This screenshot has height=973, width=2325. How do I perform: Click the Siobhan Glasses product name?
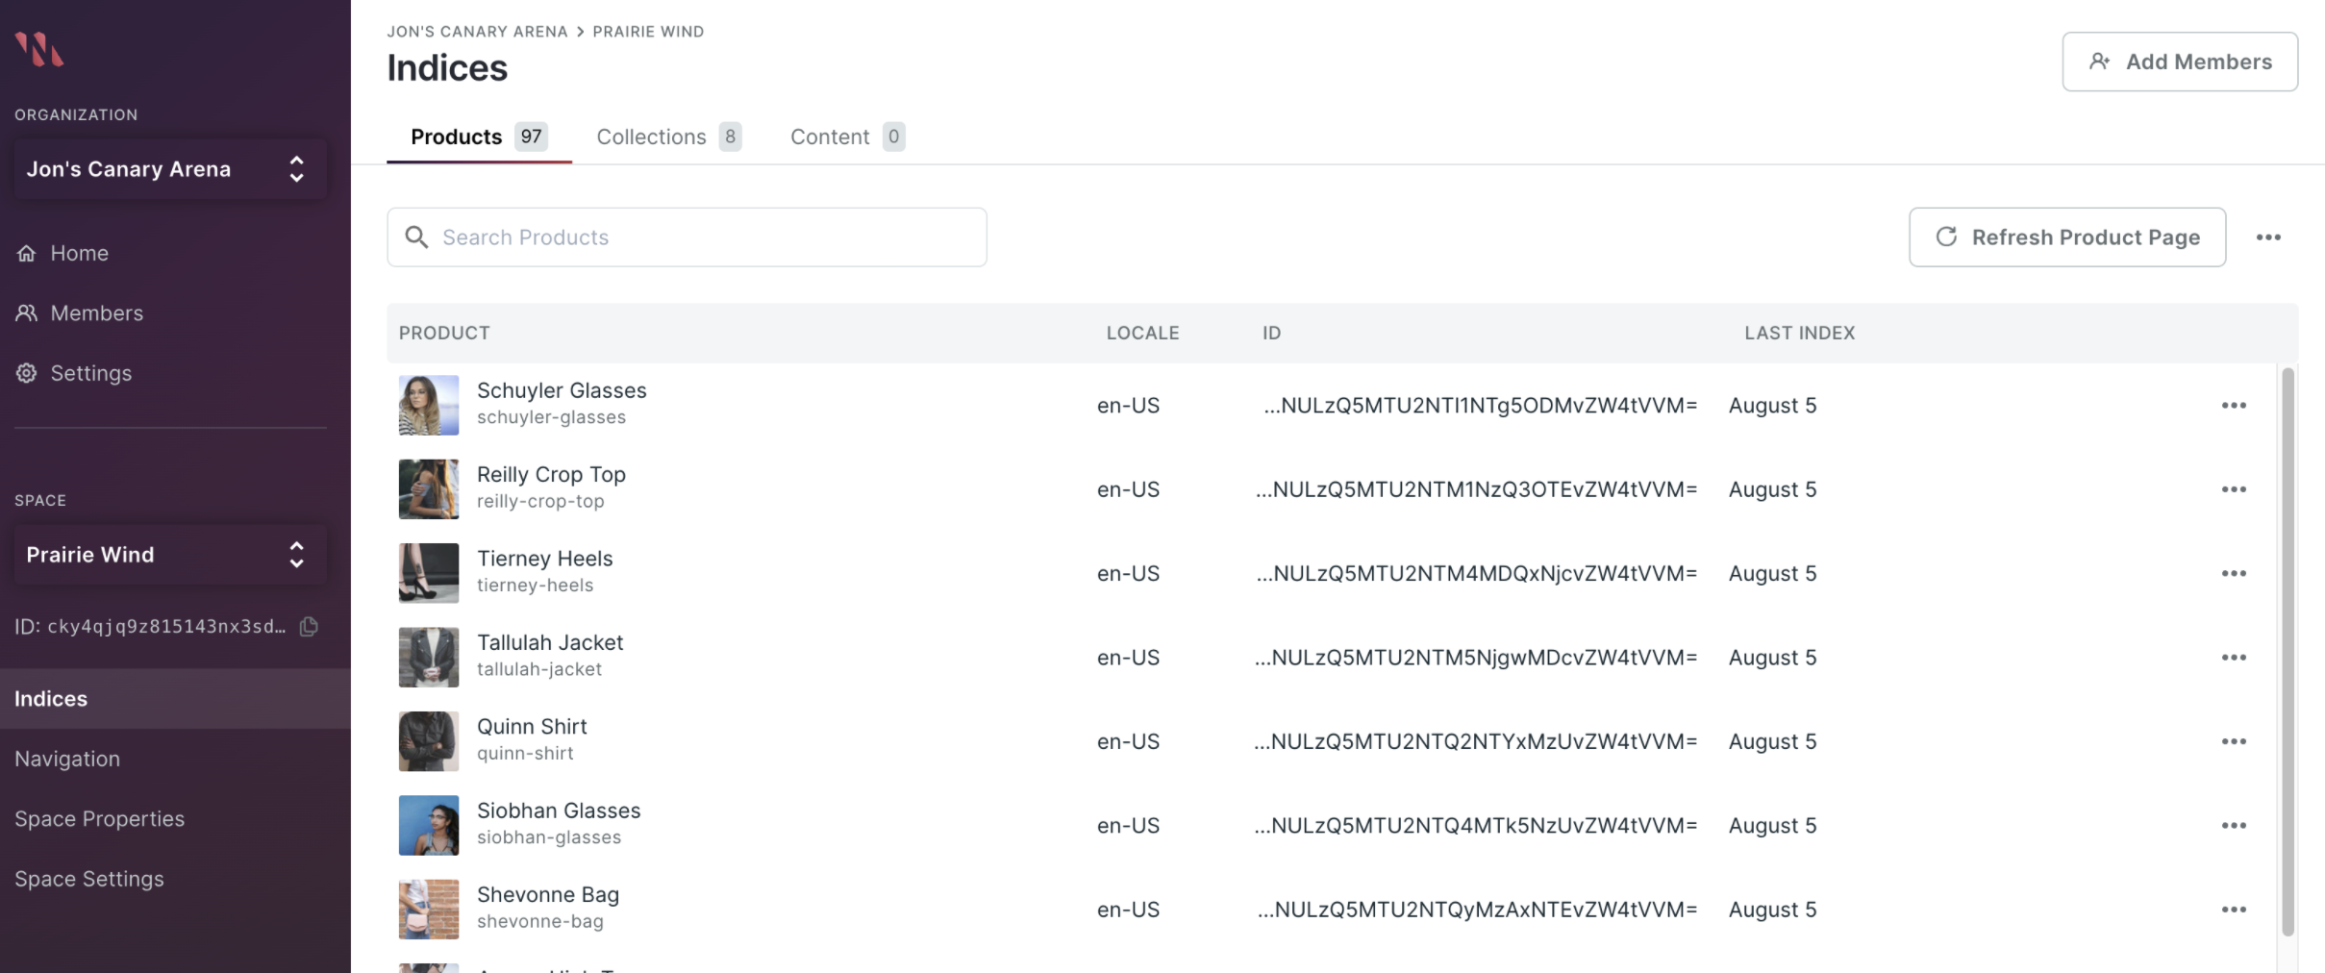click(x=559, y=811)
